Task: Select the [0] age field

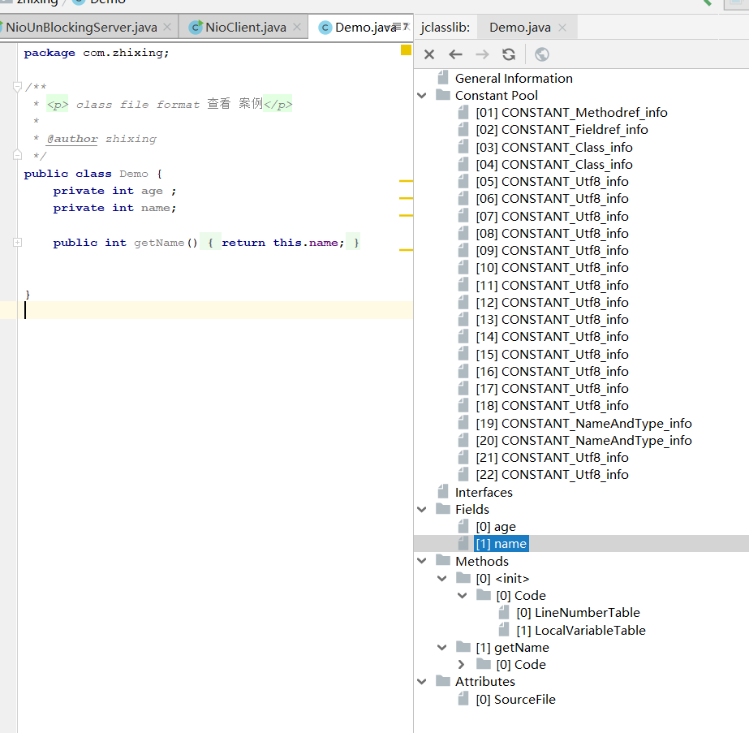Action: point(496,527)
